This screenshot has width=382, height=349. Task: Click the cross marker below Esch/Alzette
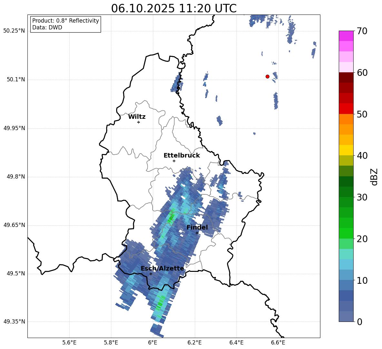pos(151,274)
